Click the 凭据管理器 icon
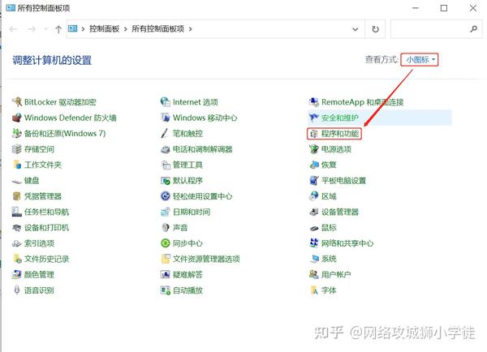The width and height of the screenshot is (487, 352). (x=16, y=196)
